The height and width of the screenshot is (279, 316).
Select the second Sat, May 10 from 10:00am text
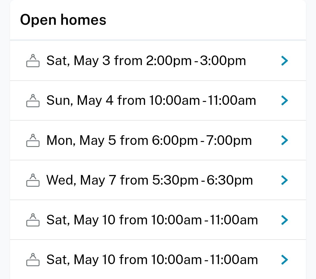pyautogui.click(x=152, y=259)
